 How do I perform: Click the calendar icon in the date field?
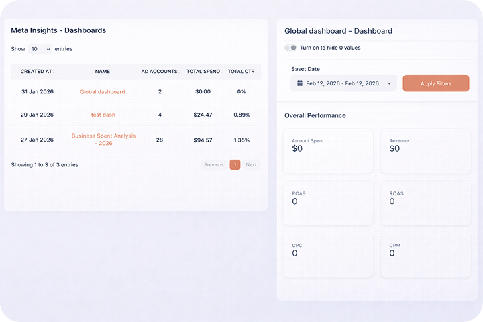point(299,84)
